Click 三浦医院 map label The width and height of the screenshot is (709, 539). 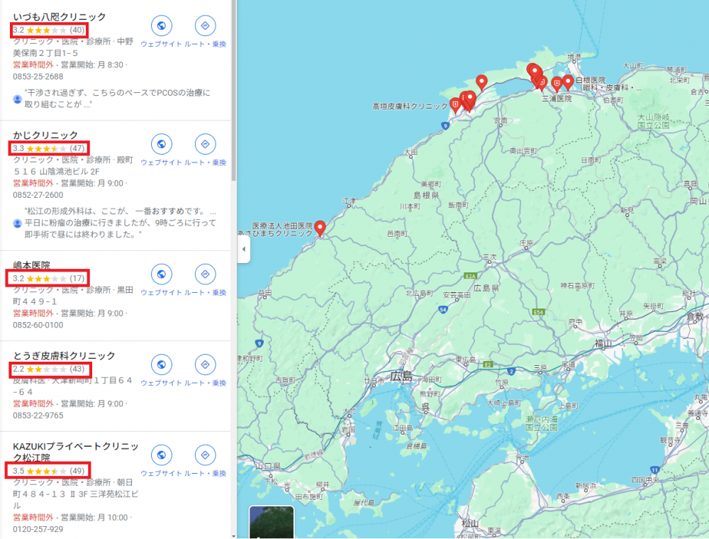(557, 99)
